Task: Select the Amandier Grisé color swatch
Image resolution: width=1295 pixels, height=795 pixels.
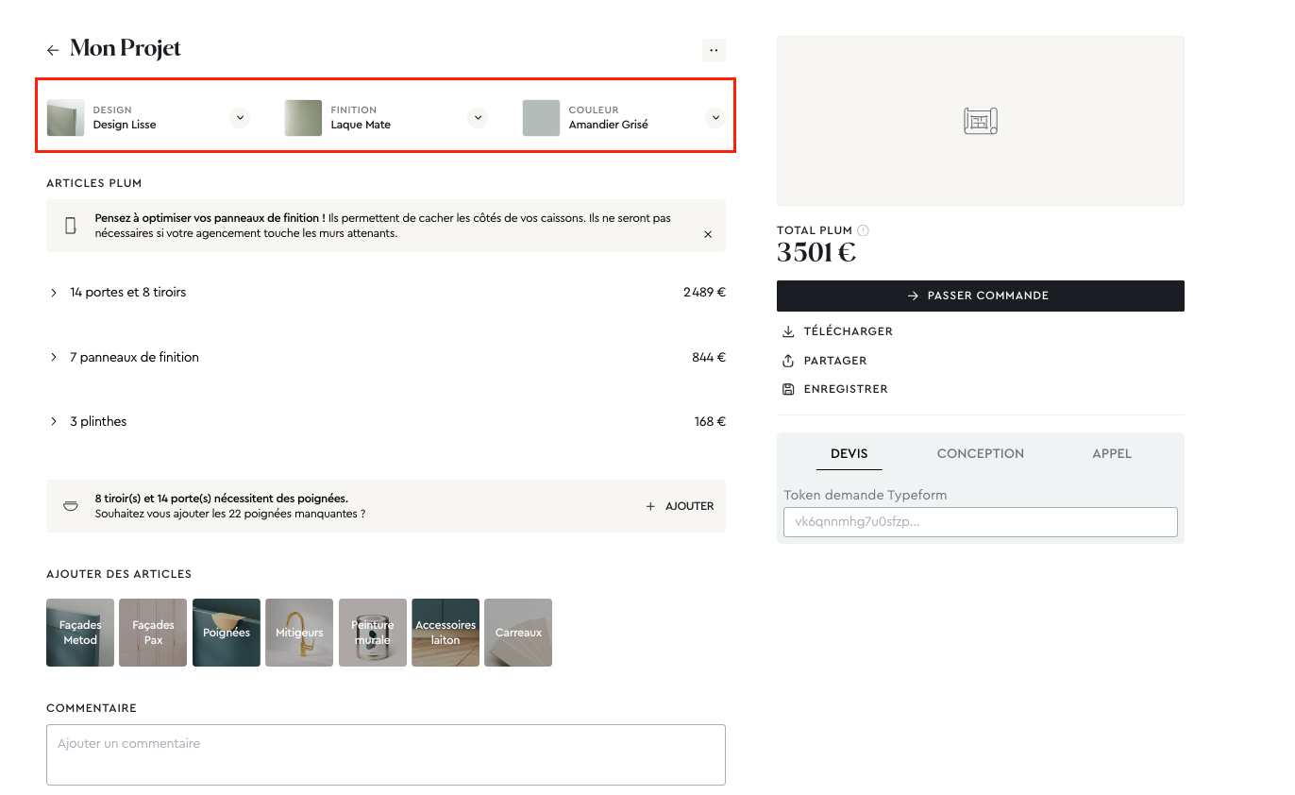Action: [541, 118]
